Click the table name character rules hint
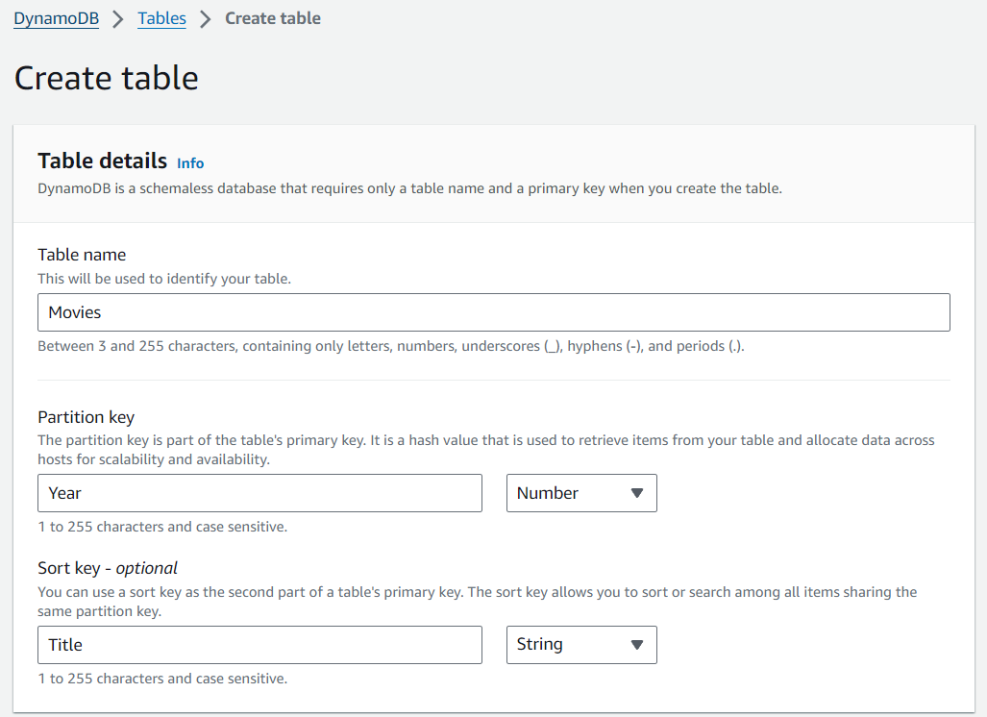The width and height of the screenshot is (987, 717). coord(390,346)
